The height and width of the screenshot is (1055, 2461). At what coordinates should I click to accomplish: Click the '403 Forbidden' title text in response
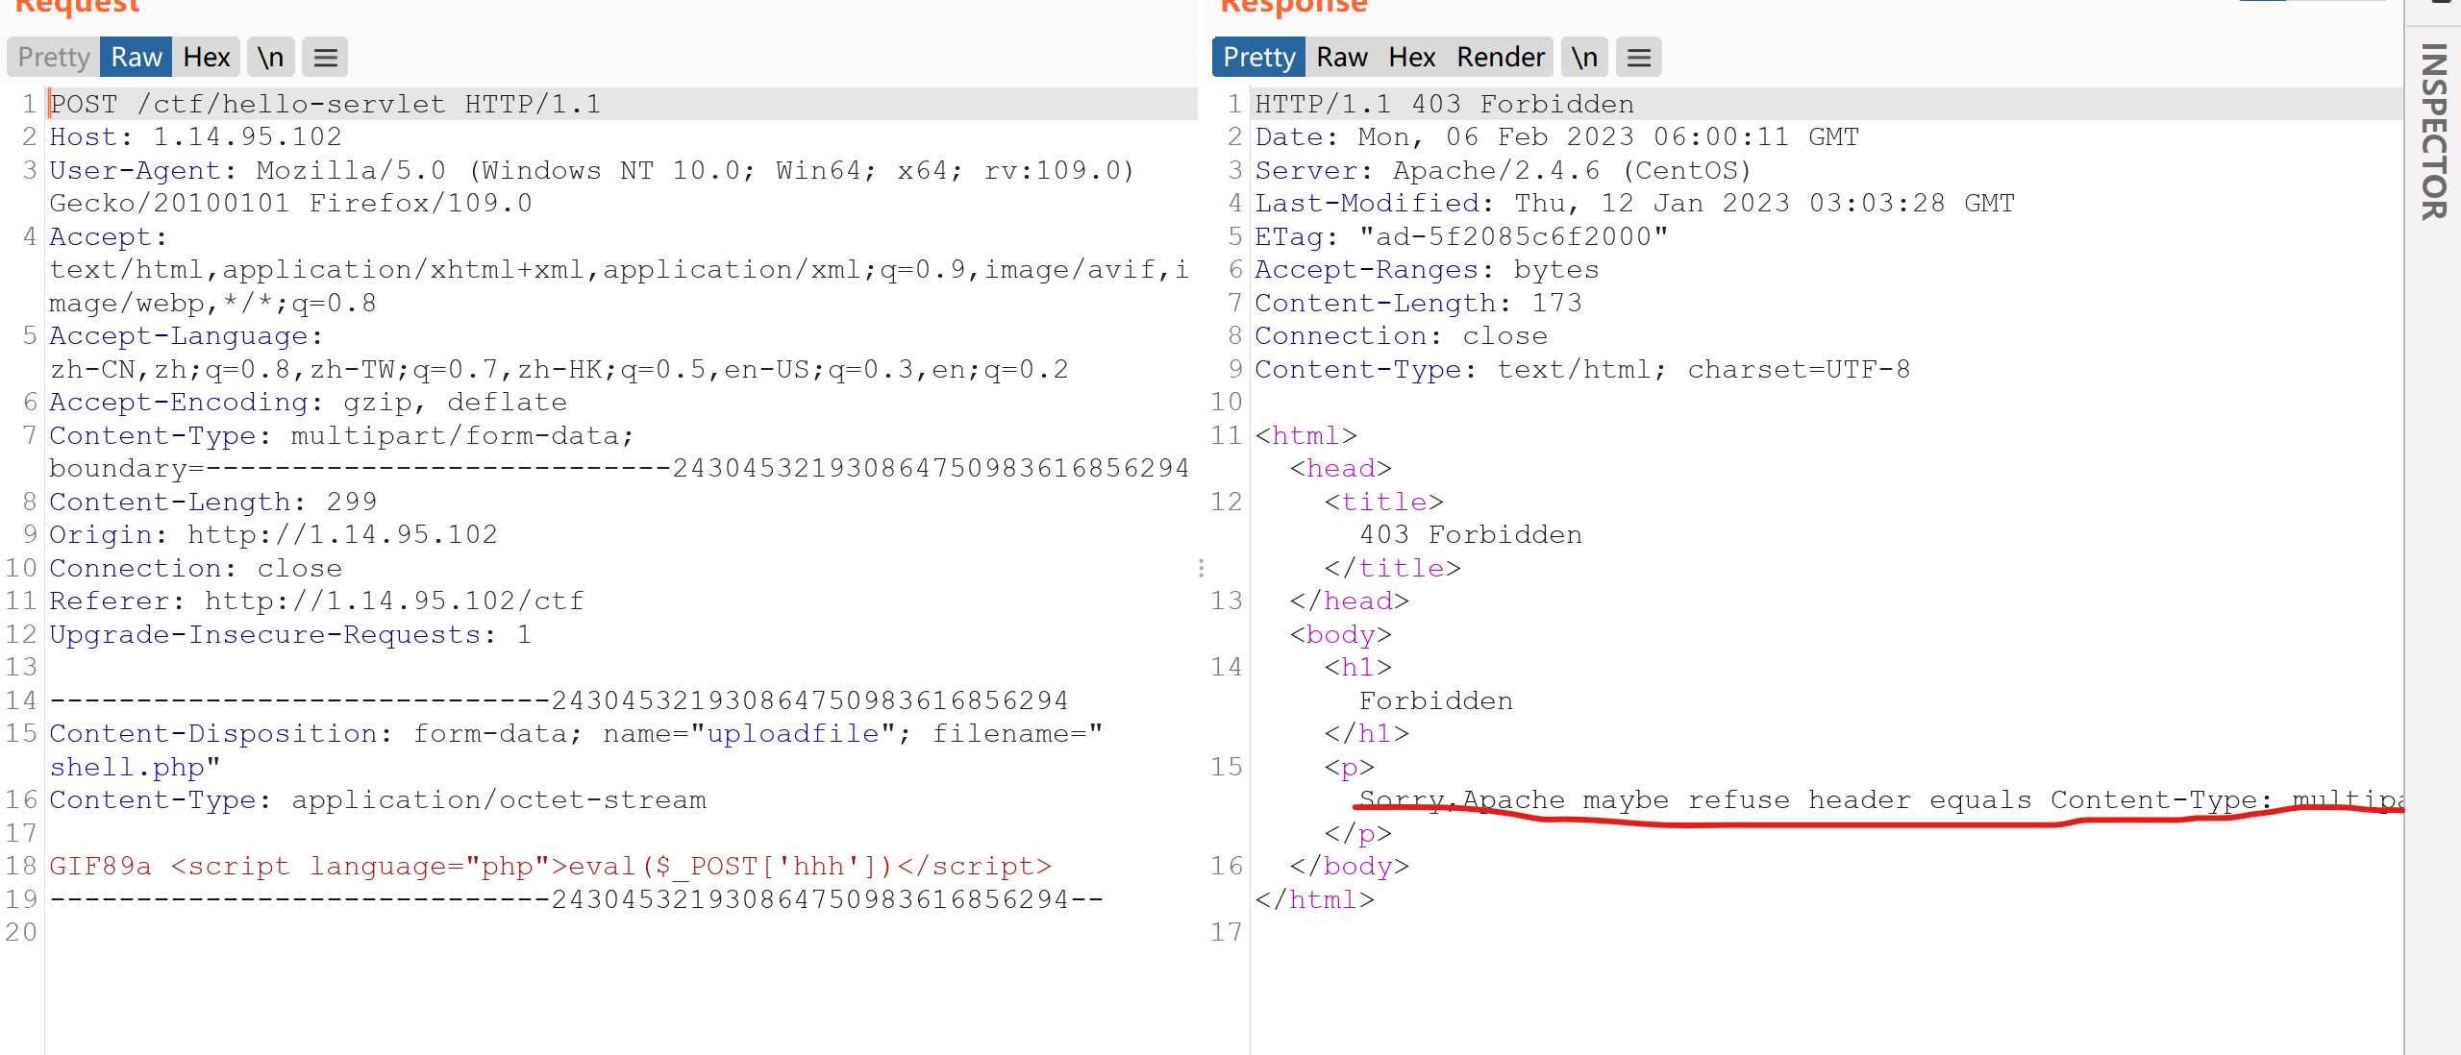tap(1471, 534)
